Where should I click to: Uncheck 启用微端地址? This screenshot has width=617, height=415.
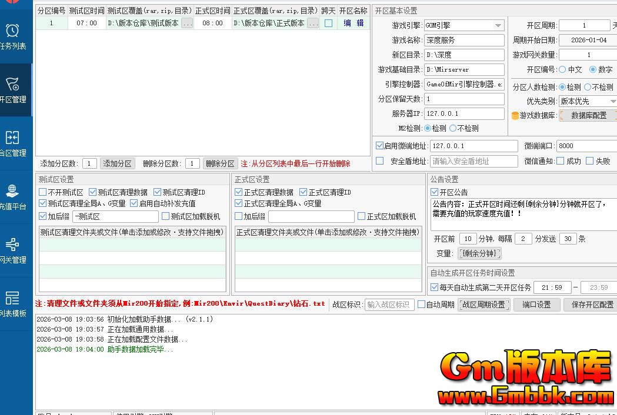[x=379, y=146]
